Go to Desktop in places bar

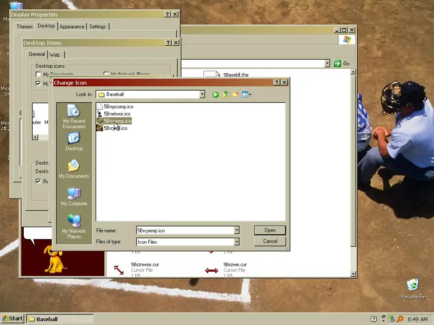[74, 141]
